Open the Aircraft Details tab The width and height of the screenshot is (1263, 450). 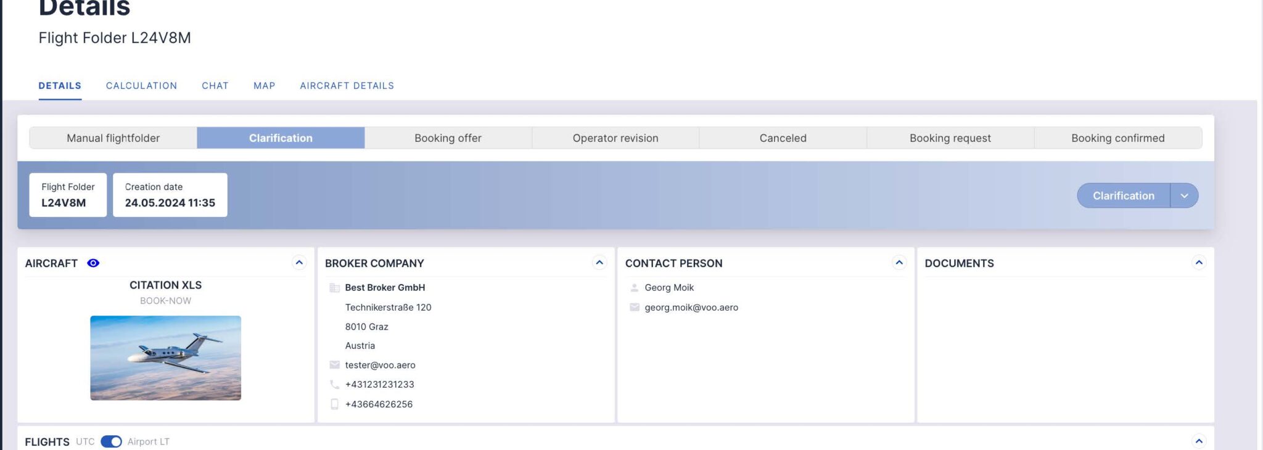pyautogui.click(x=347, y=86)
